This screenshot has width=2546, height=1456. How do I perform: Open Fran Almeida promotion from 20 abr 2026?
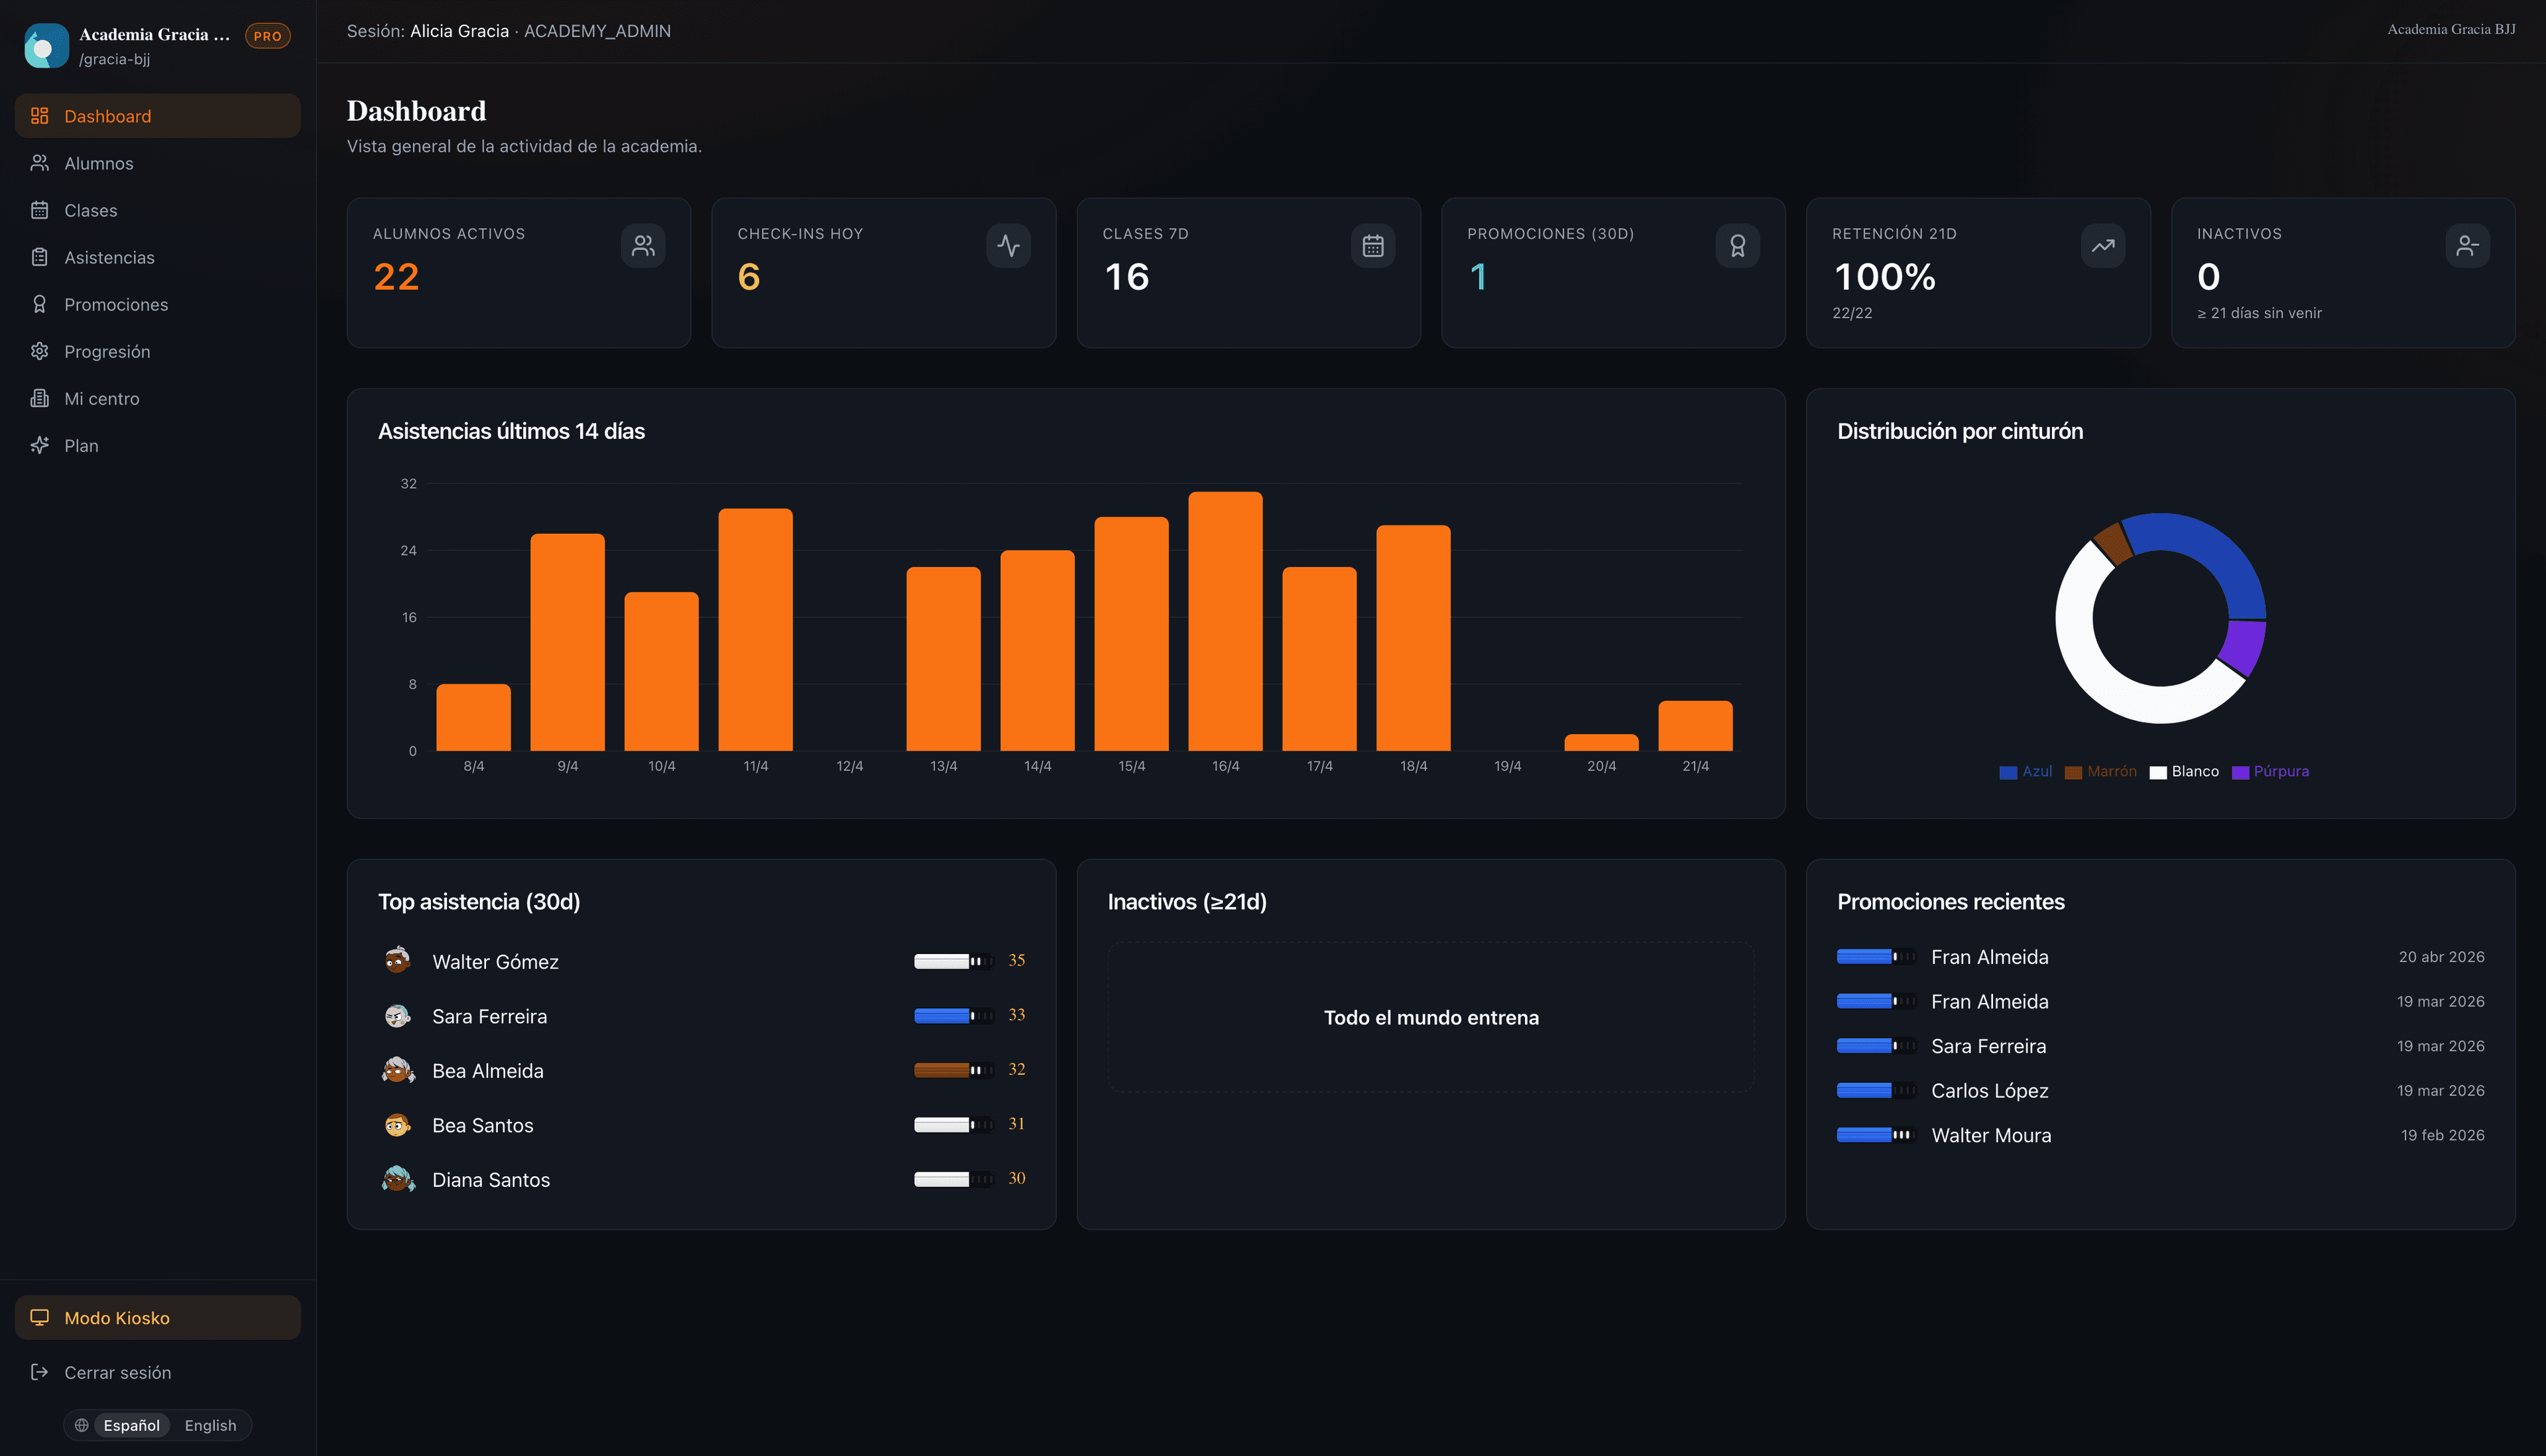(2160, 957)
